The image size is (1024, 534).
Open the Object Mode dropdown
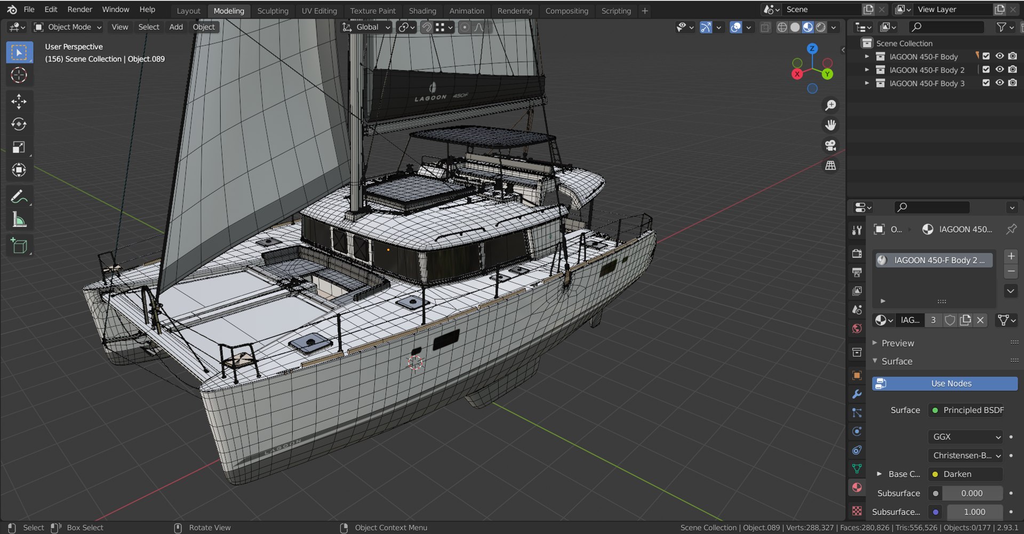click(x=68, y=27)
